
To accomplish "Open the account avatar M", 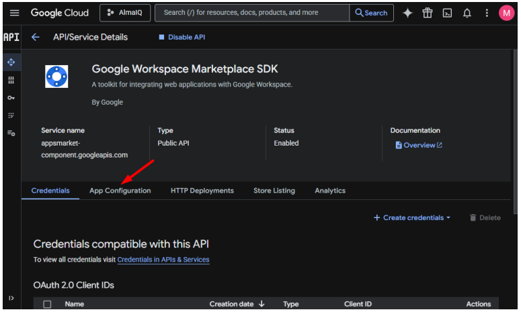I will pos(506,13).
